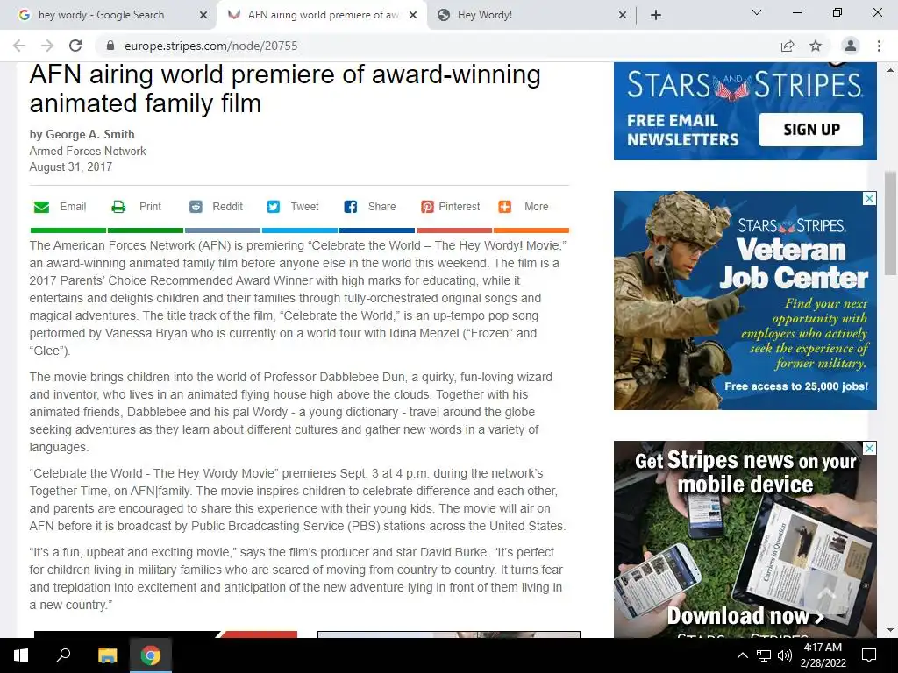The width and height of the screenshot is (898, 673).
Task: Click the Print printer icon
Action: [118, 207]
